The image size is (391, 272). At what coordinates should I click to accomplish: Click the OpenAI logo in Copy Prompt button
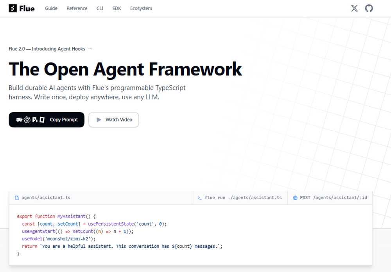point(27,120)
